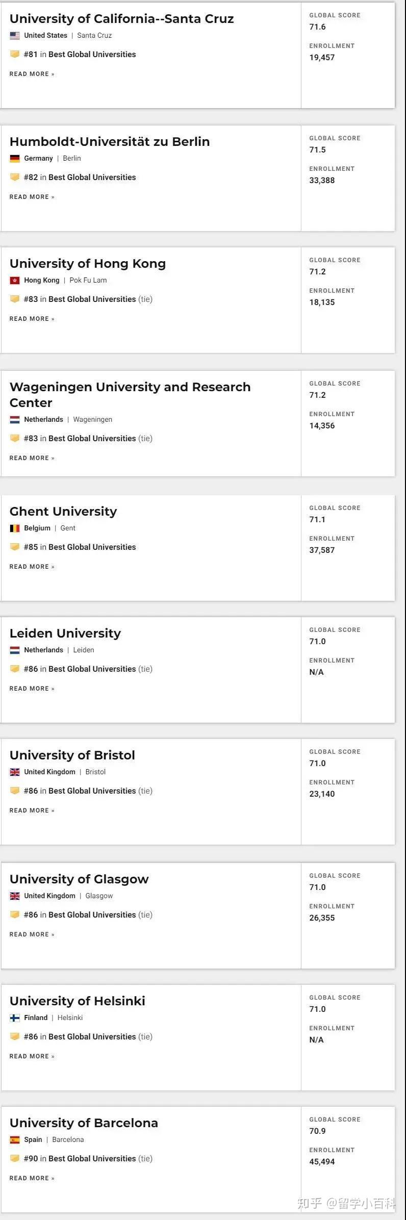Open the University of Hong Kong heading
Image resolution: width=406 pixels, height=1220 pixels.
click(88, 264)
